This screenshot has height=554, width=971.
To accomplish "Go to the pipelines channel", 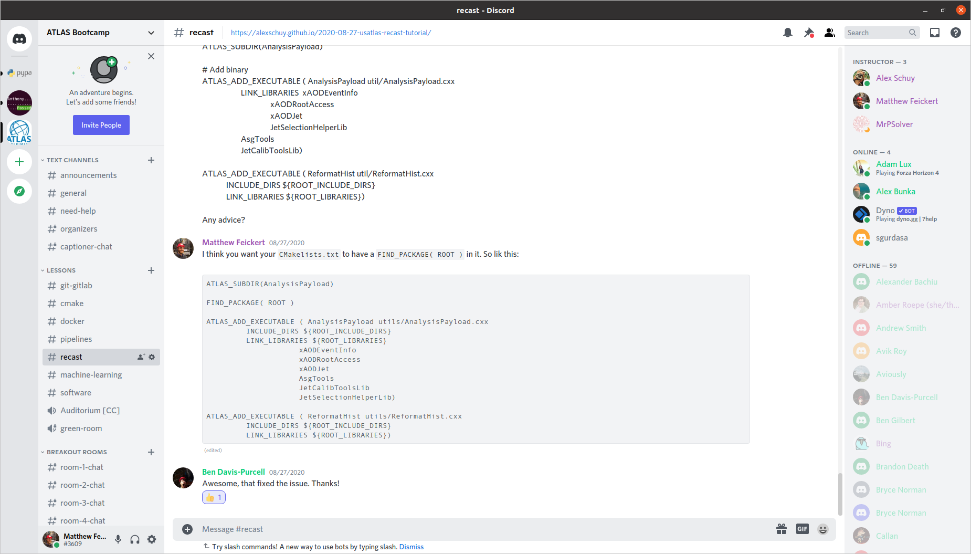I will pyautogui.click(x=101, y=339).
